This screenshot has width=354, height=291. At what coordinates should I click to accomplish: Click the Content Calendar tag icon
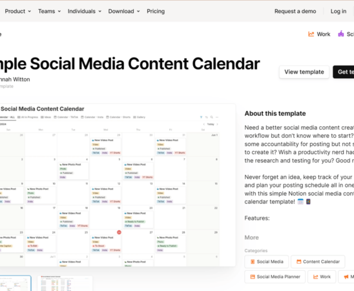tap(299, 262)
